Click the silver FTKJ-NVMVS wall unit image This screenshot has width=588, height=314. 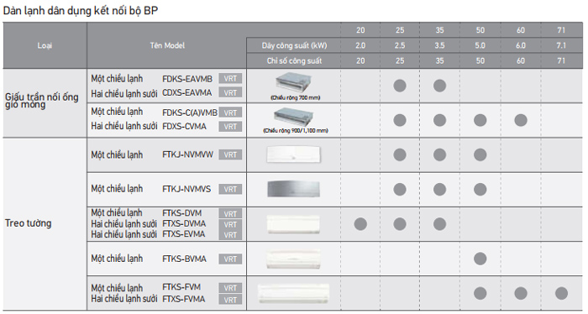point(294,189)
